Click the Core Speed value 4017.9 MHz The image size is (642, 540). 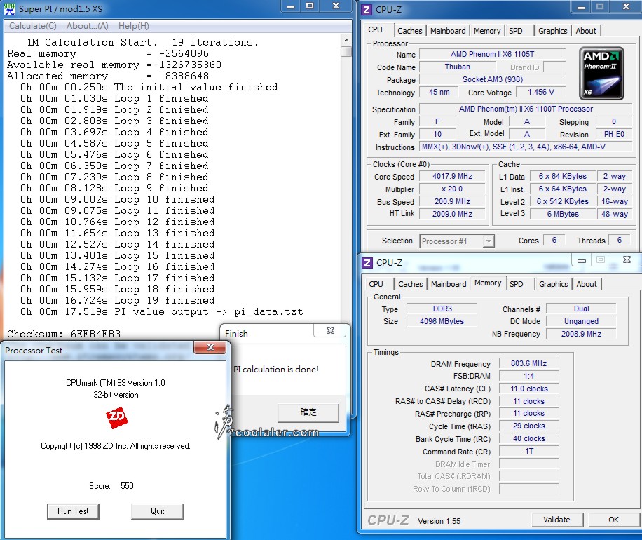coord(452,177)
